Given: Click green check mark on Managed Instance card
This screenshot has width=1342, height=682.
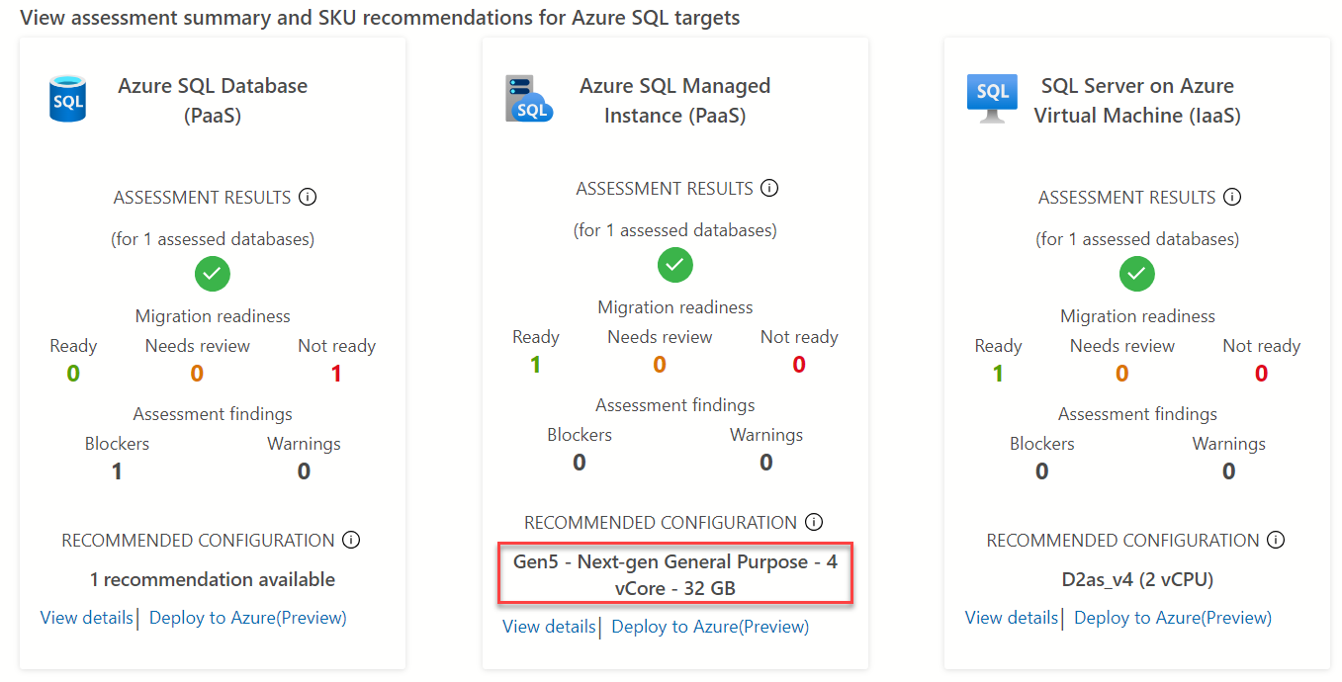Looking at the screenshot, I should click(x=675, y=265).
